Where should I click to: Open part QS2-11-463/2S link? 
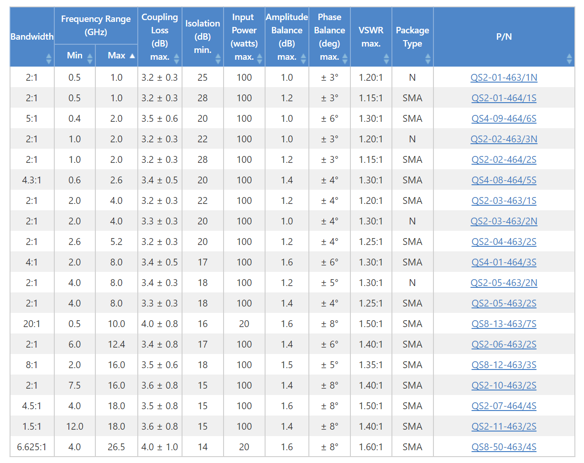click(x=504, y=427)
